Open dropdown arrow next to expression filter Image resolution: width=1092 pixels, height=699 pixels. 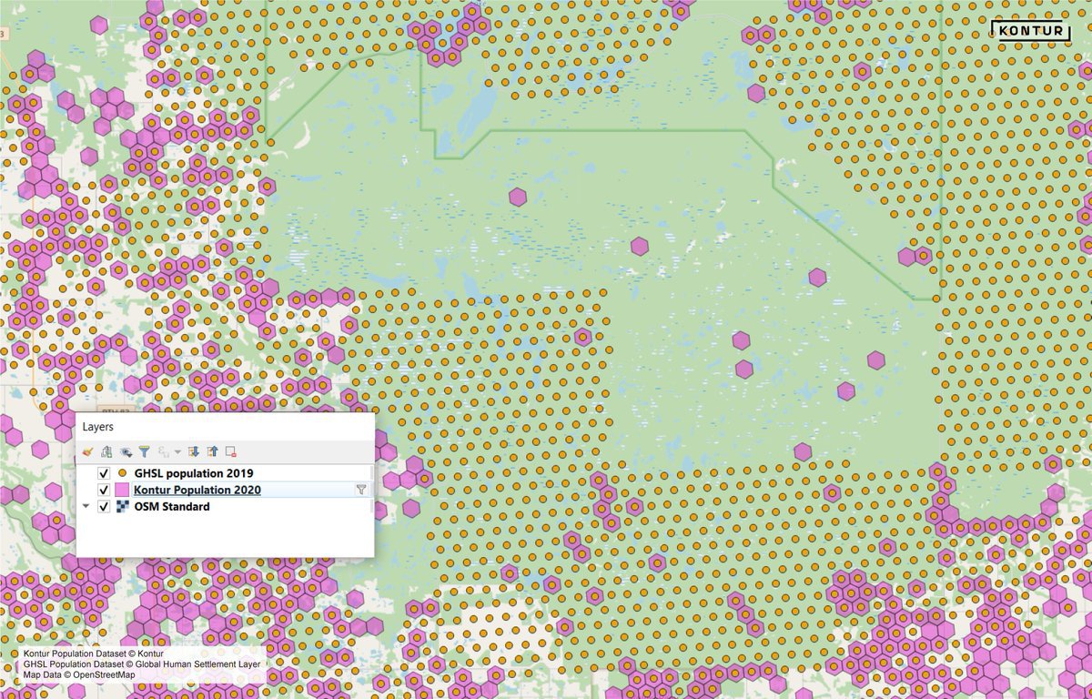click(x=177, y=451)
